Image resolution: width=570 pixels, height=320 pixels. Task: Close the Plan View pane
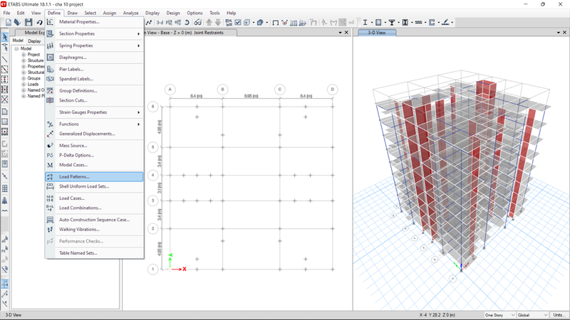coord(346,33)
